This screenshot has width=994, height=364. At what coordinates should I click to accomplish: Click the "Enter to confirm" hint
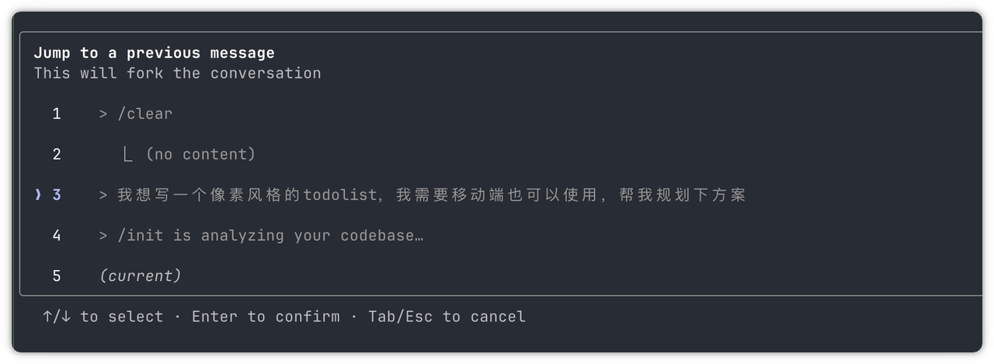(x=266, y=317)
